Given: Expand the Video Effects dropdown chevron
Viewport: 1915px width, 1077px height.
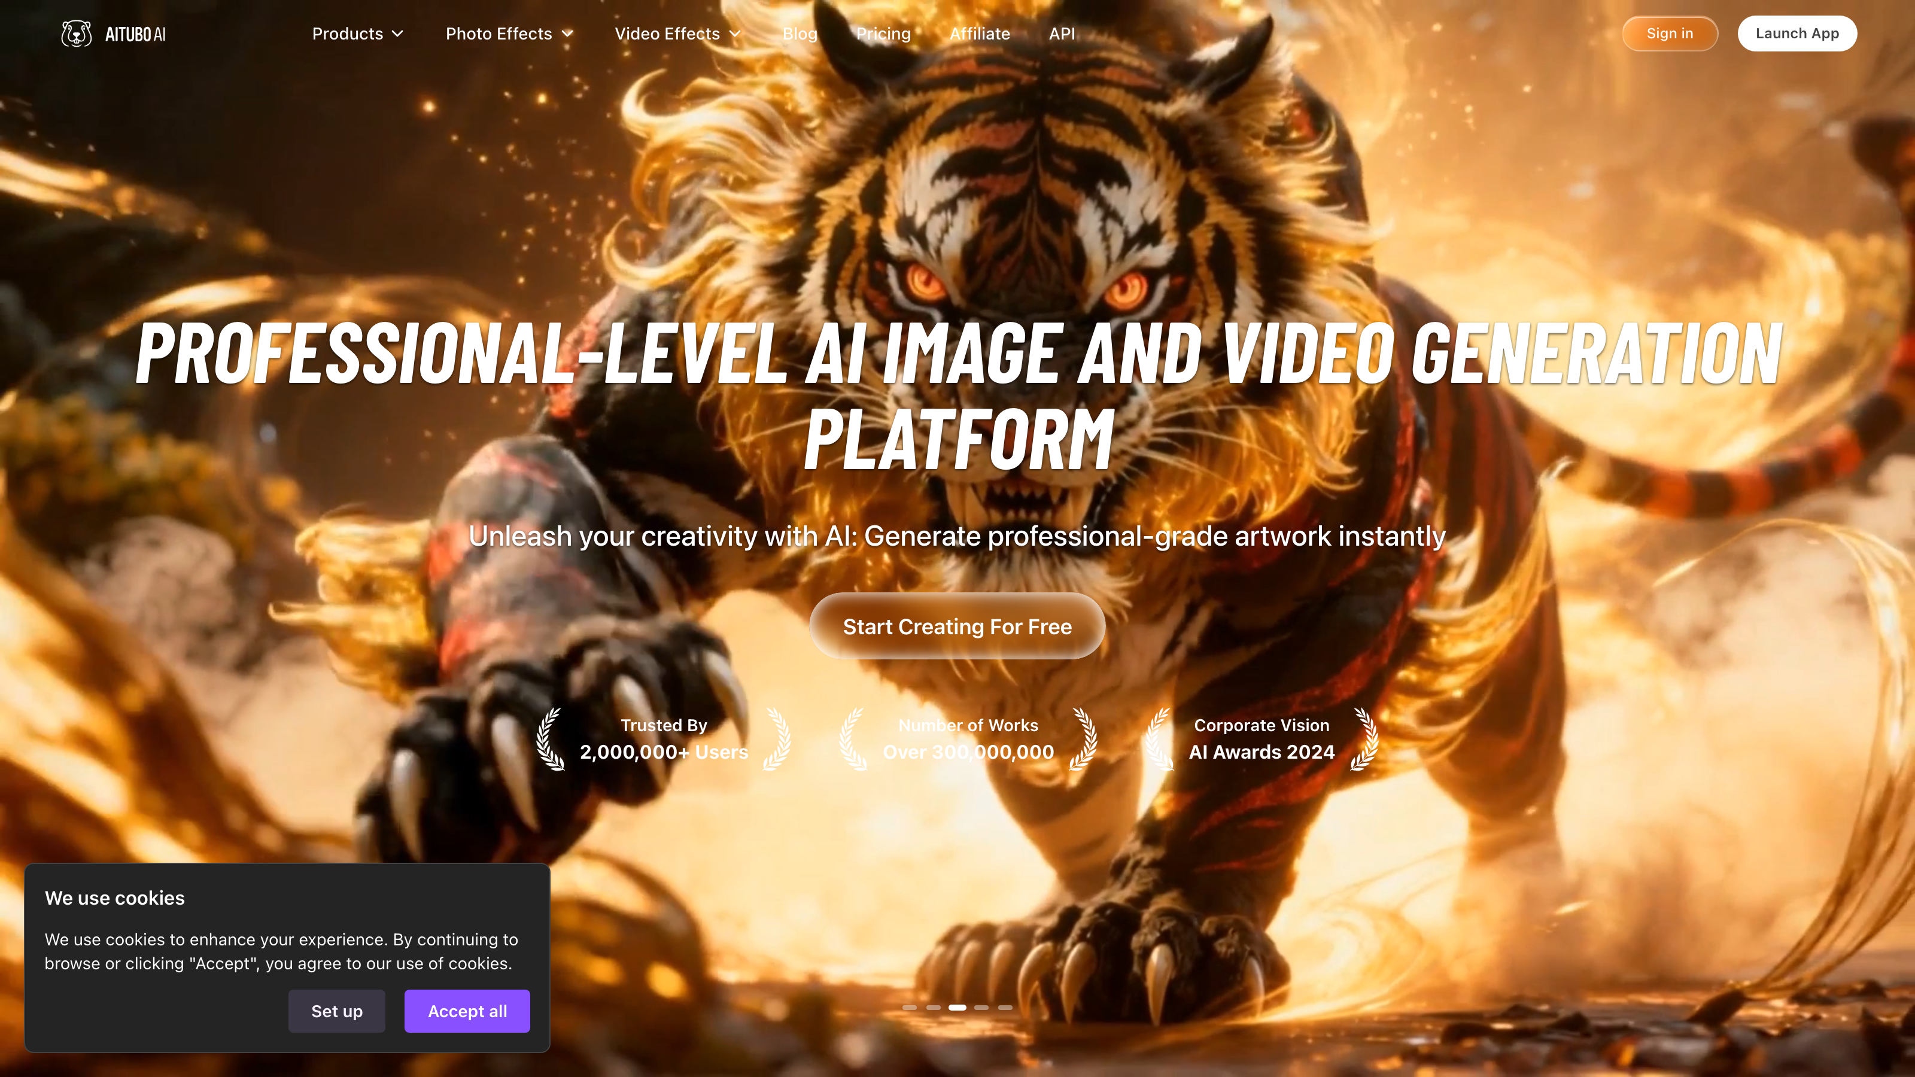Looking at the screenshot, I should [734, 34].
